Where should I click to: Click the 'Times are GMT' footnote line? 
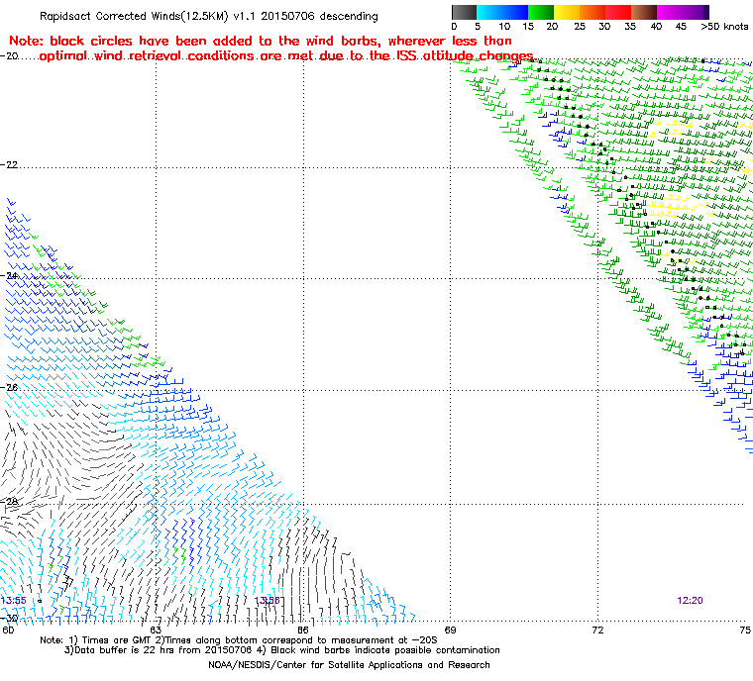coord(239,640)
